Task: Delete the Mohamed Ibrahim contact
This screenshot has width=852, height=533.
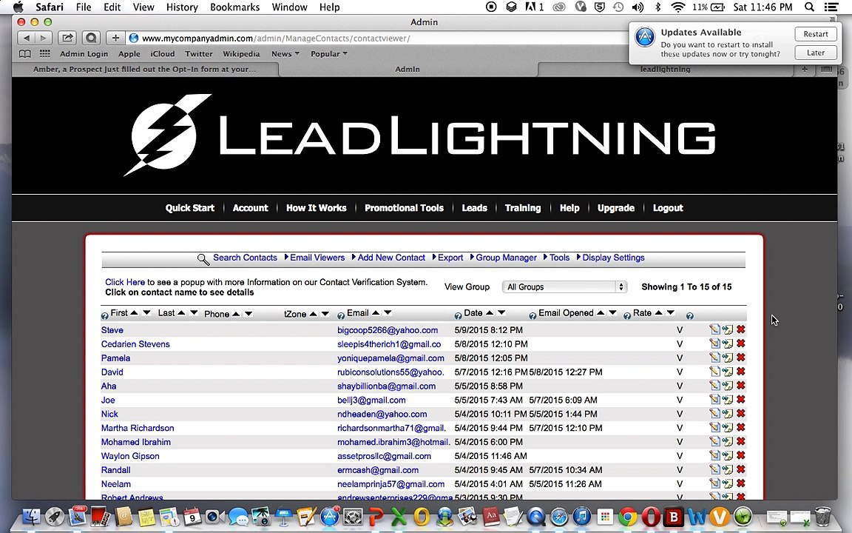Action: click(740, 442)
